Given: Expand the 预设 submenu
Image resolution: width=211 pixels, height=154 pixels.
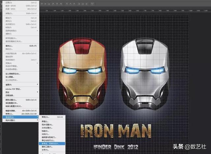Looking at the screenshot, I should [21, 92].
